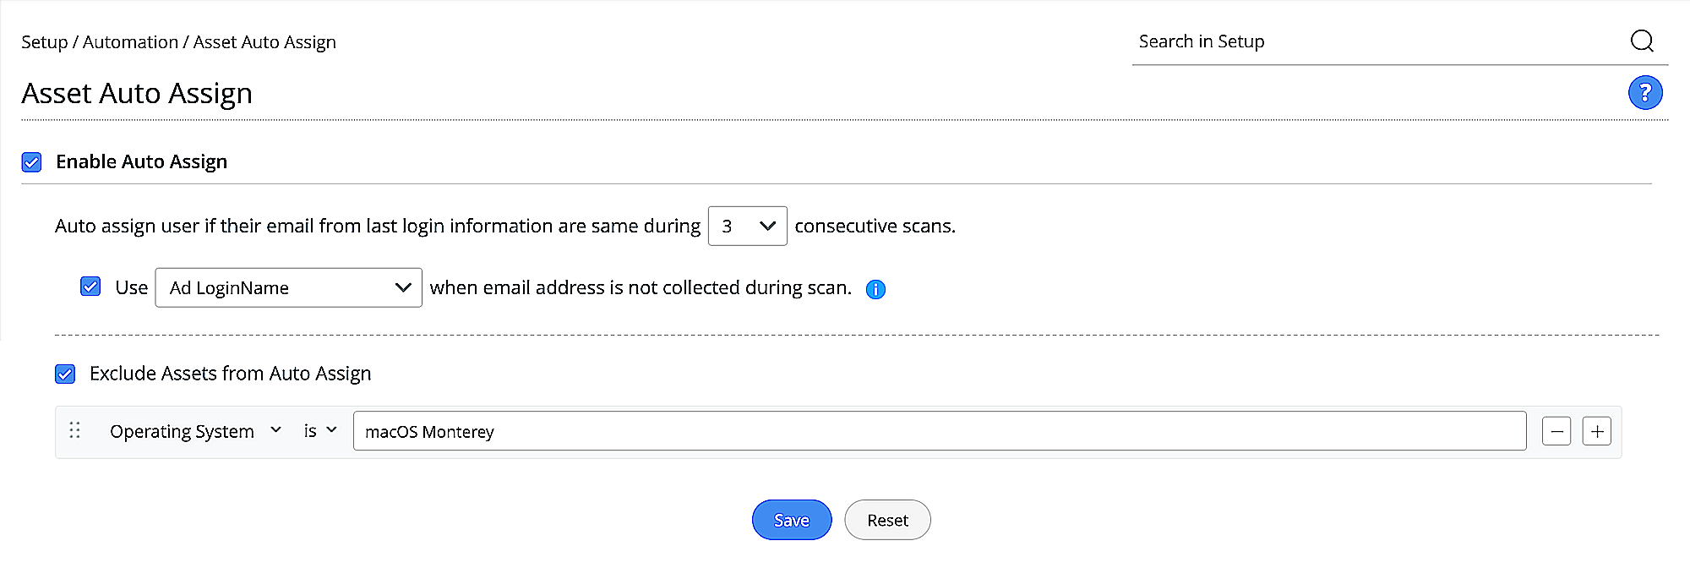Image resolution: width=1690 pixels, height=579 pixels.
Task: Reset the Asset Auto Assign form
Action: point(887,520)
